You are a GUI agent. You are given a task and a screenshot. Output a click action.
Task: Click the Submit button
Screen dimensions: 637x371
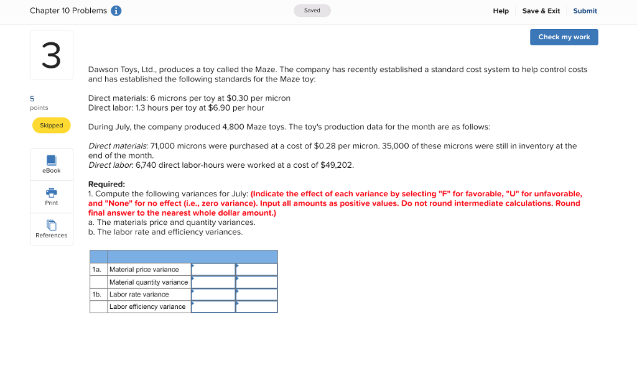pos(585,11)
